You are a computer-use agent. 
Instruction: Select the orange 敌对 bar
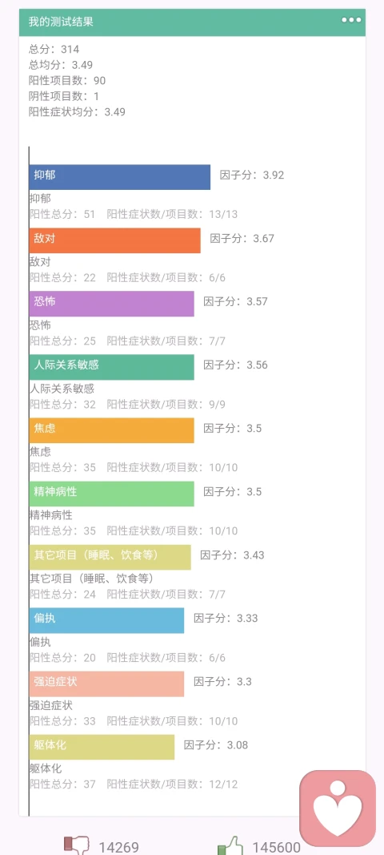pyautogui.click(x=115, y=240)
